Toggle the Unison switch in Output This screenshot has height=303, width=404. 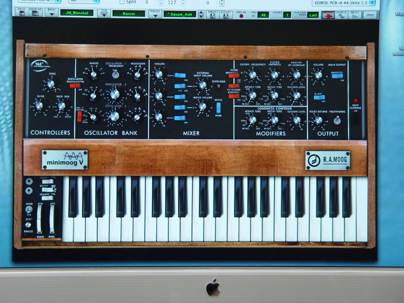coord(337,76)
